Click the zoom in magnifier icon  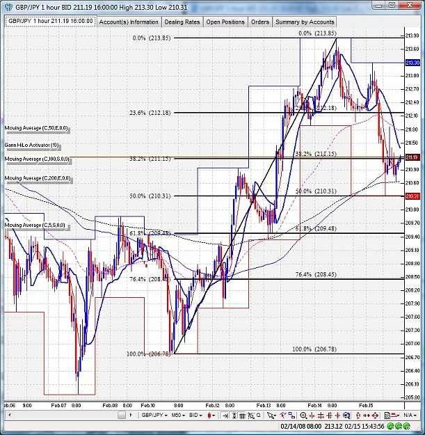pyautogui.click(x=303, y=416)
